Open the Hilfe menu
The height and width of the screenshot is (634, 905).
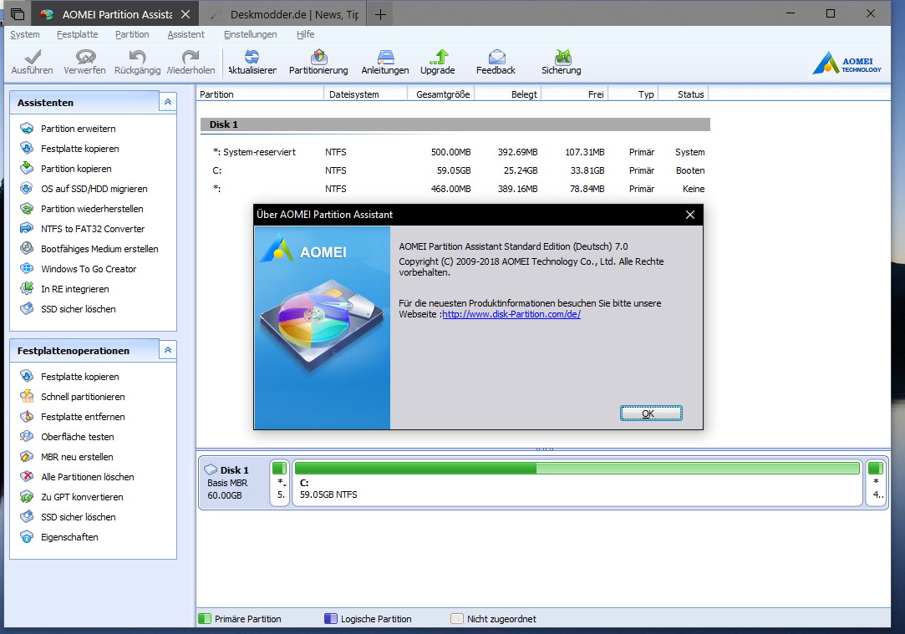click(x=305, y=34)
